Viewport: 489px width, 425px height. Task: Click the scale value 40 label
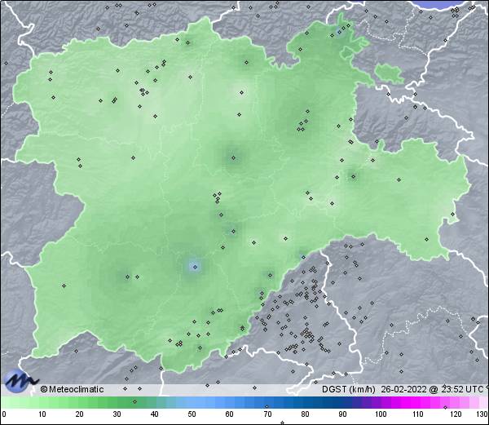tap(154, 414)
